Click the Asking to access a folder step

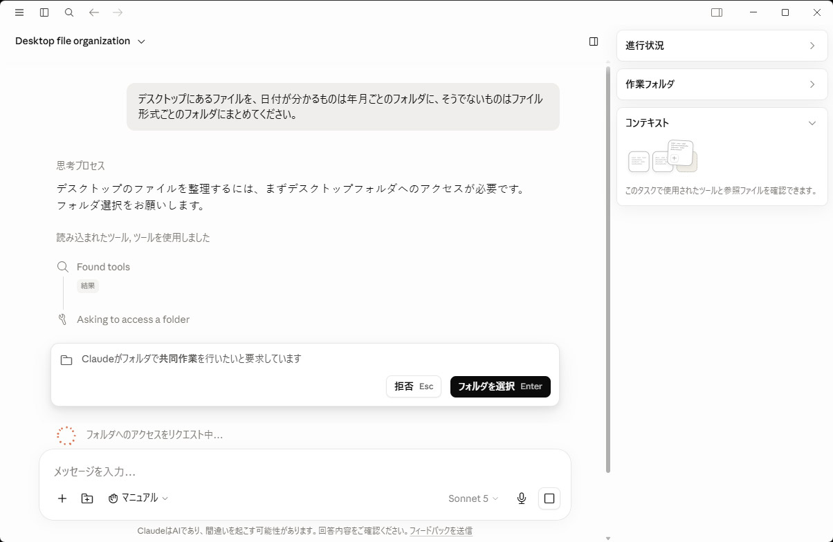[133, 319]
